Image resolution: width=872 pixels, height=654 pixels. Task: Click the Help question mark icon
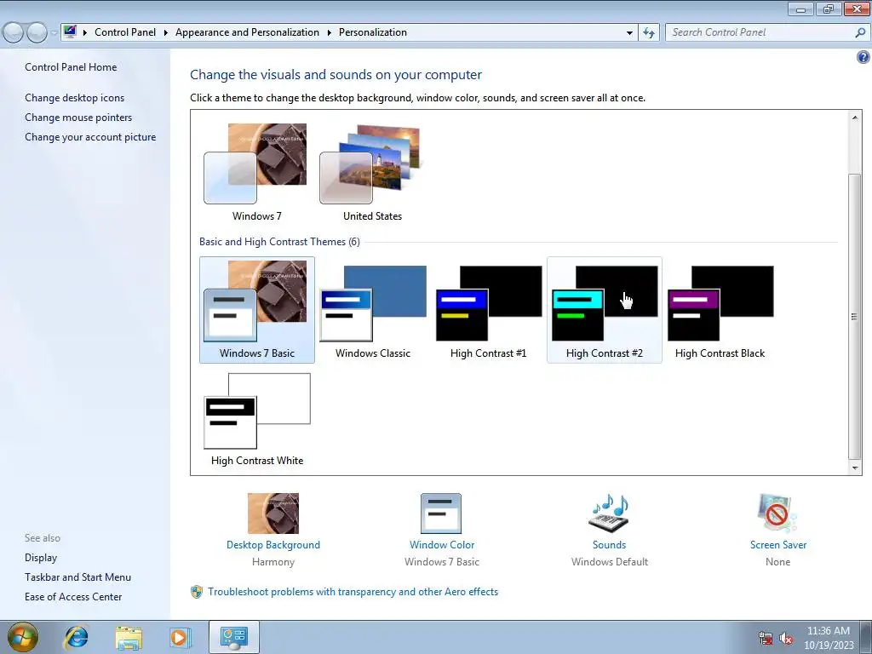point(863,57)
